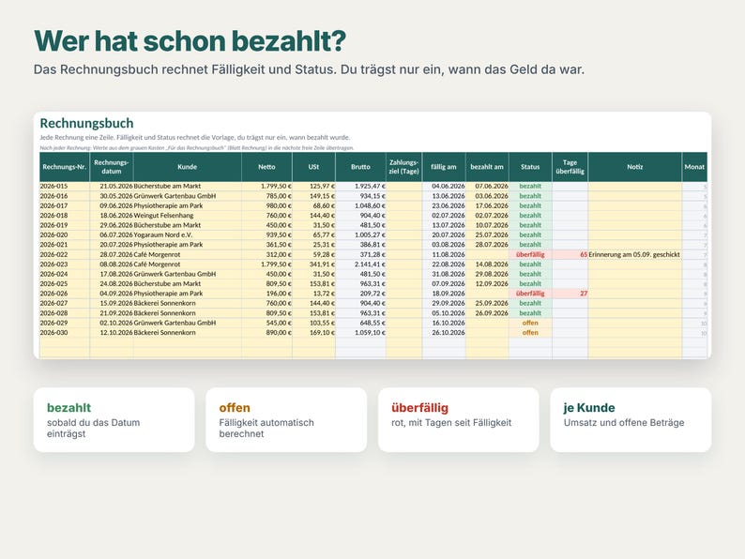Select the 'Notiz' column header

click(635, 167)
